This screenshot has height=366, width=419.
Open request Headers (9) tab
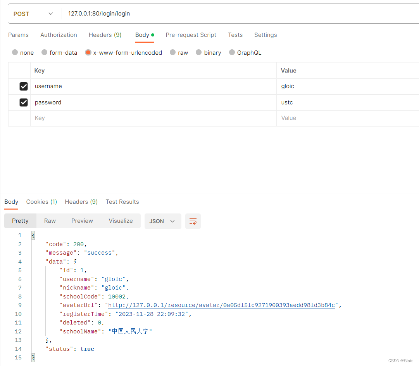pos(105,35)
